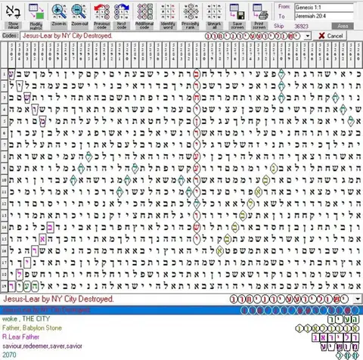Select the Skip value 36923
The width and height of the screenshot is (363, 360).
point(301,26)
